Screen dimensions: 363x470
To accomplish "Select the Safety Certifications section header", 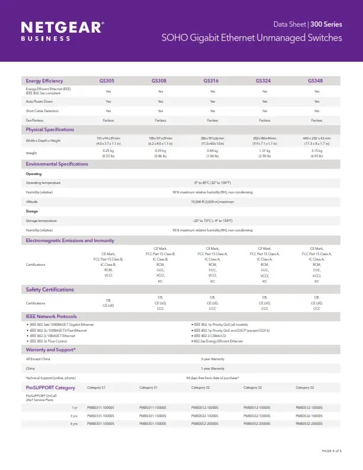I will click(50, 290).
